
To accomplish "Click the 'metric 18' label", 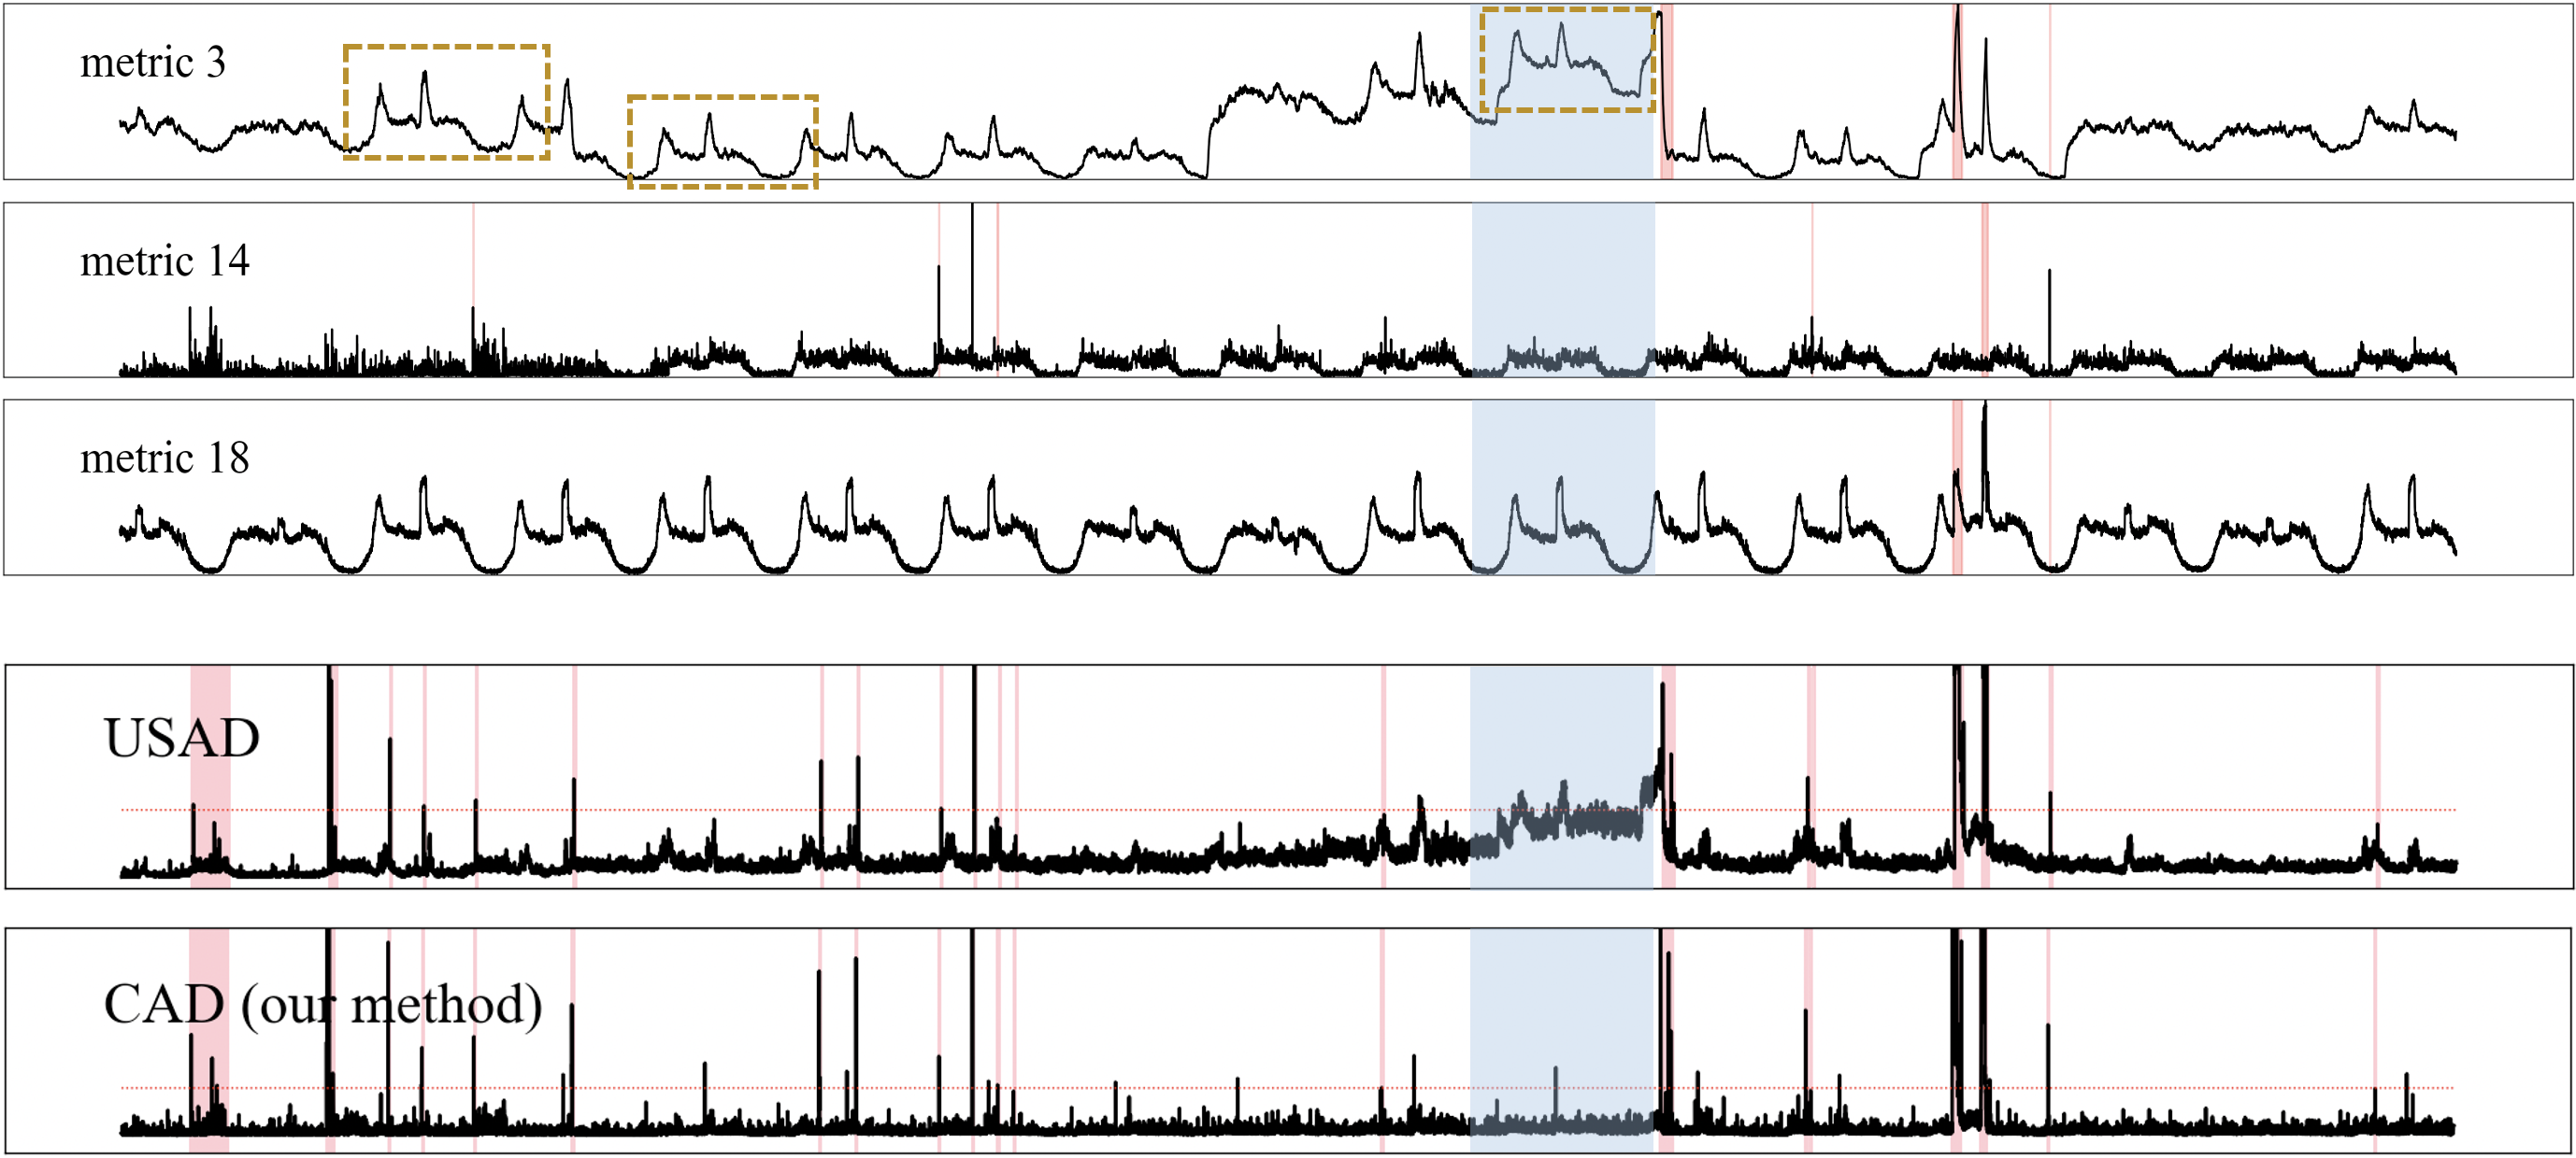I will 164,459.
